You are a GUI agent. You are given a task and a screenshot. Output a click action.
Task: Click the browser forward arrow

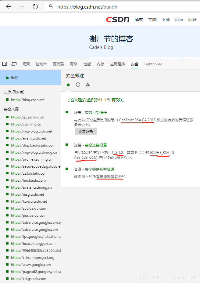click(22, 7)
